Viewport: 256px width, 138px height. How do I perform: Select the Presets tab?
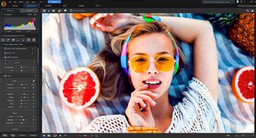[29, 11]
